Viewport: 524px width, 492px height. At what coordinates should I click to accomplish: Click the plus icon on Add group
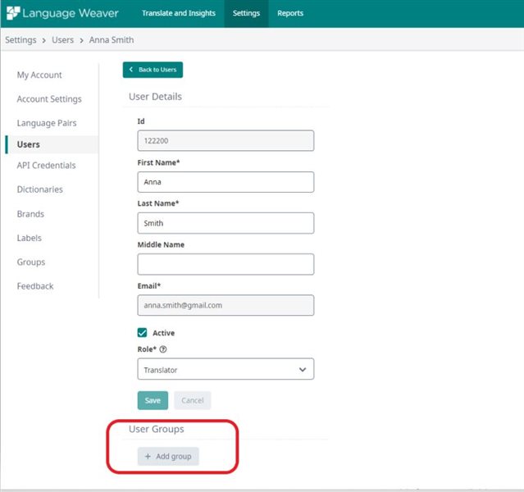pyautogui.click(x=148, y=456)
